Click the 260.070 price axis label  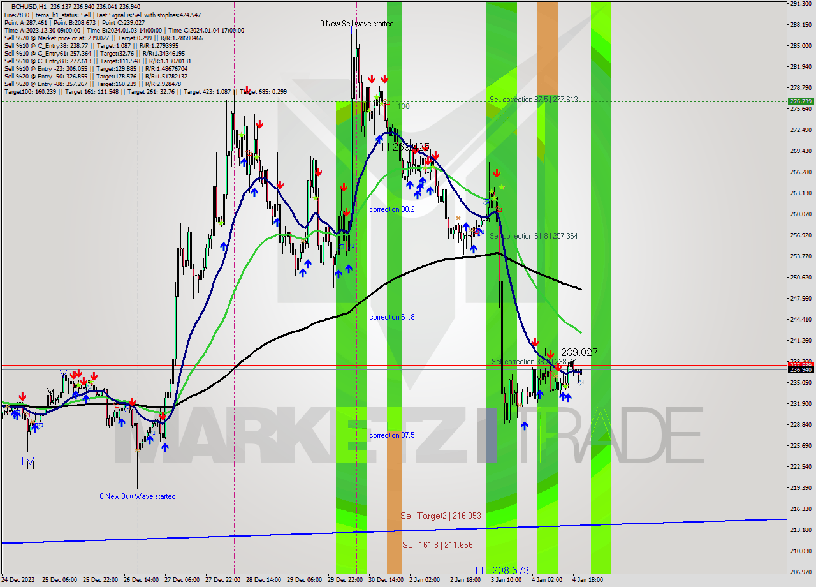tap(801, 214)
